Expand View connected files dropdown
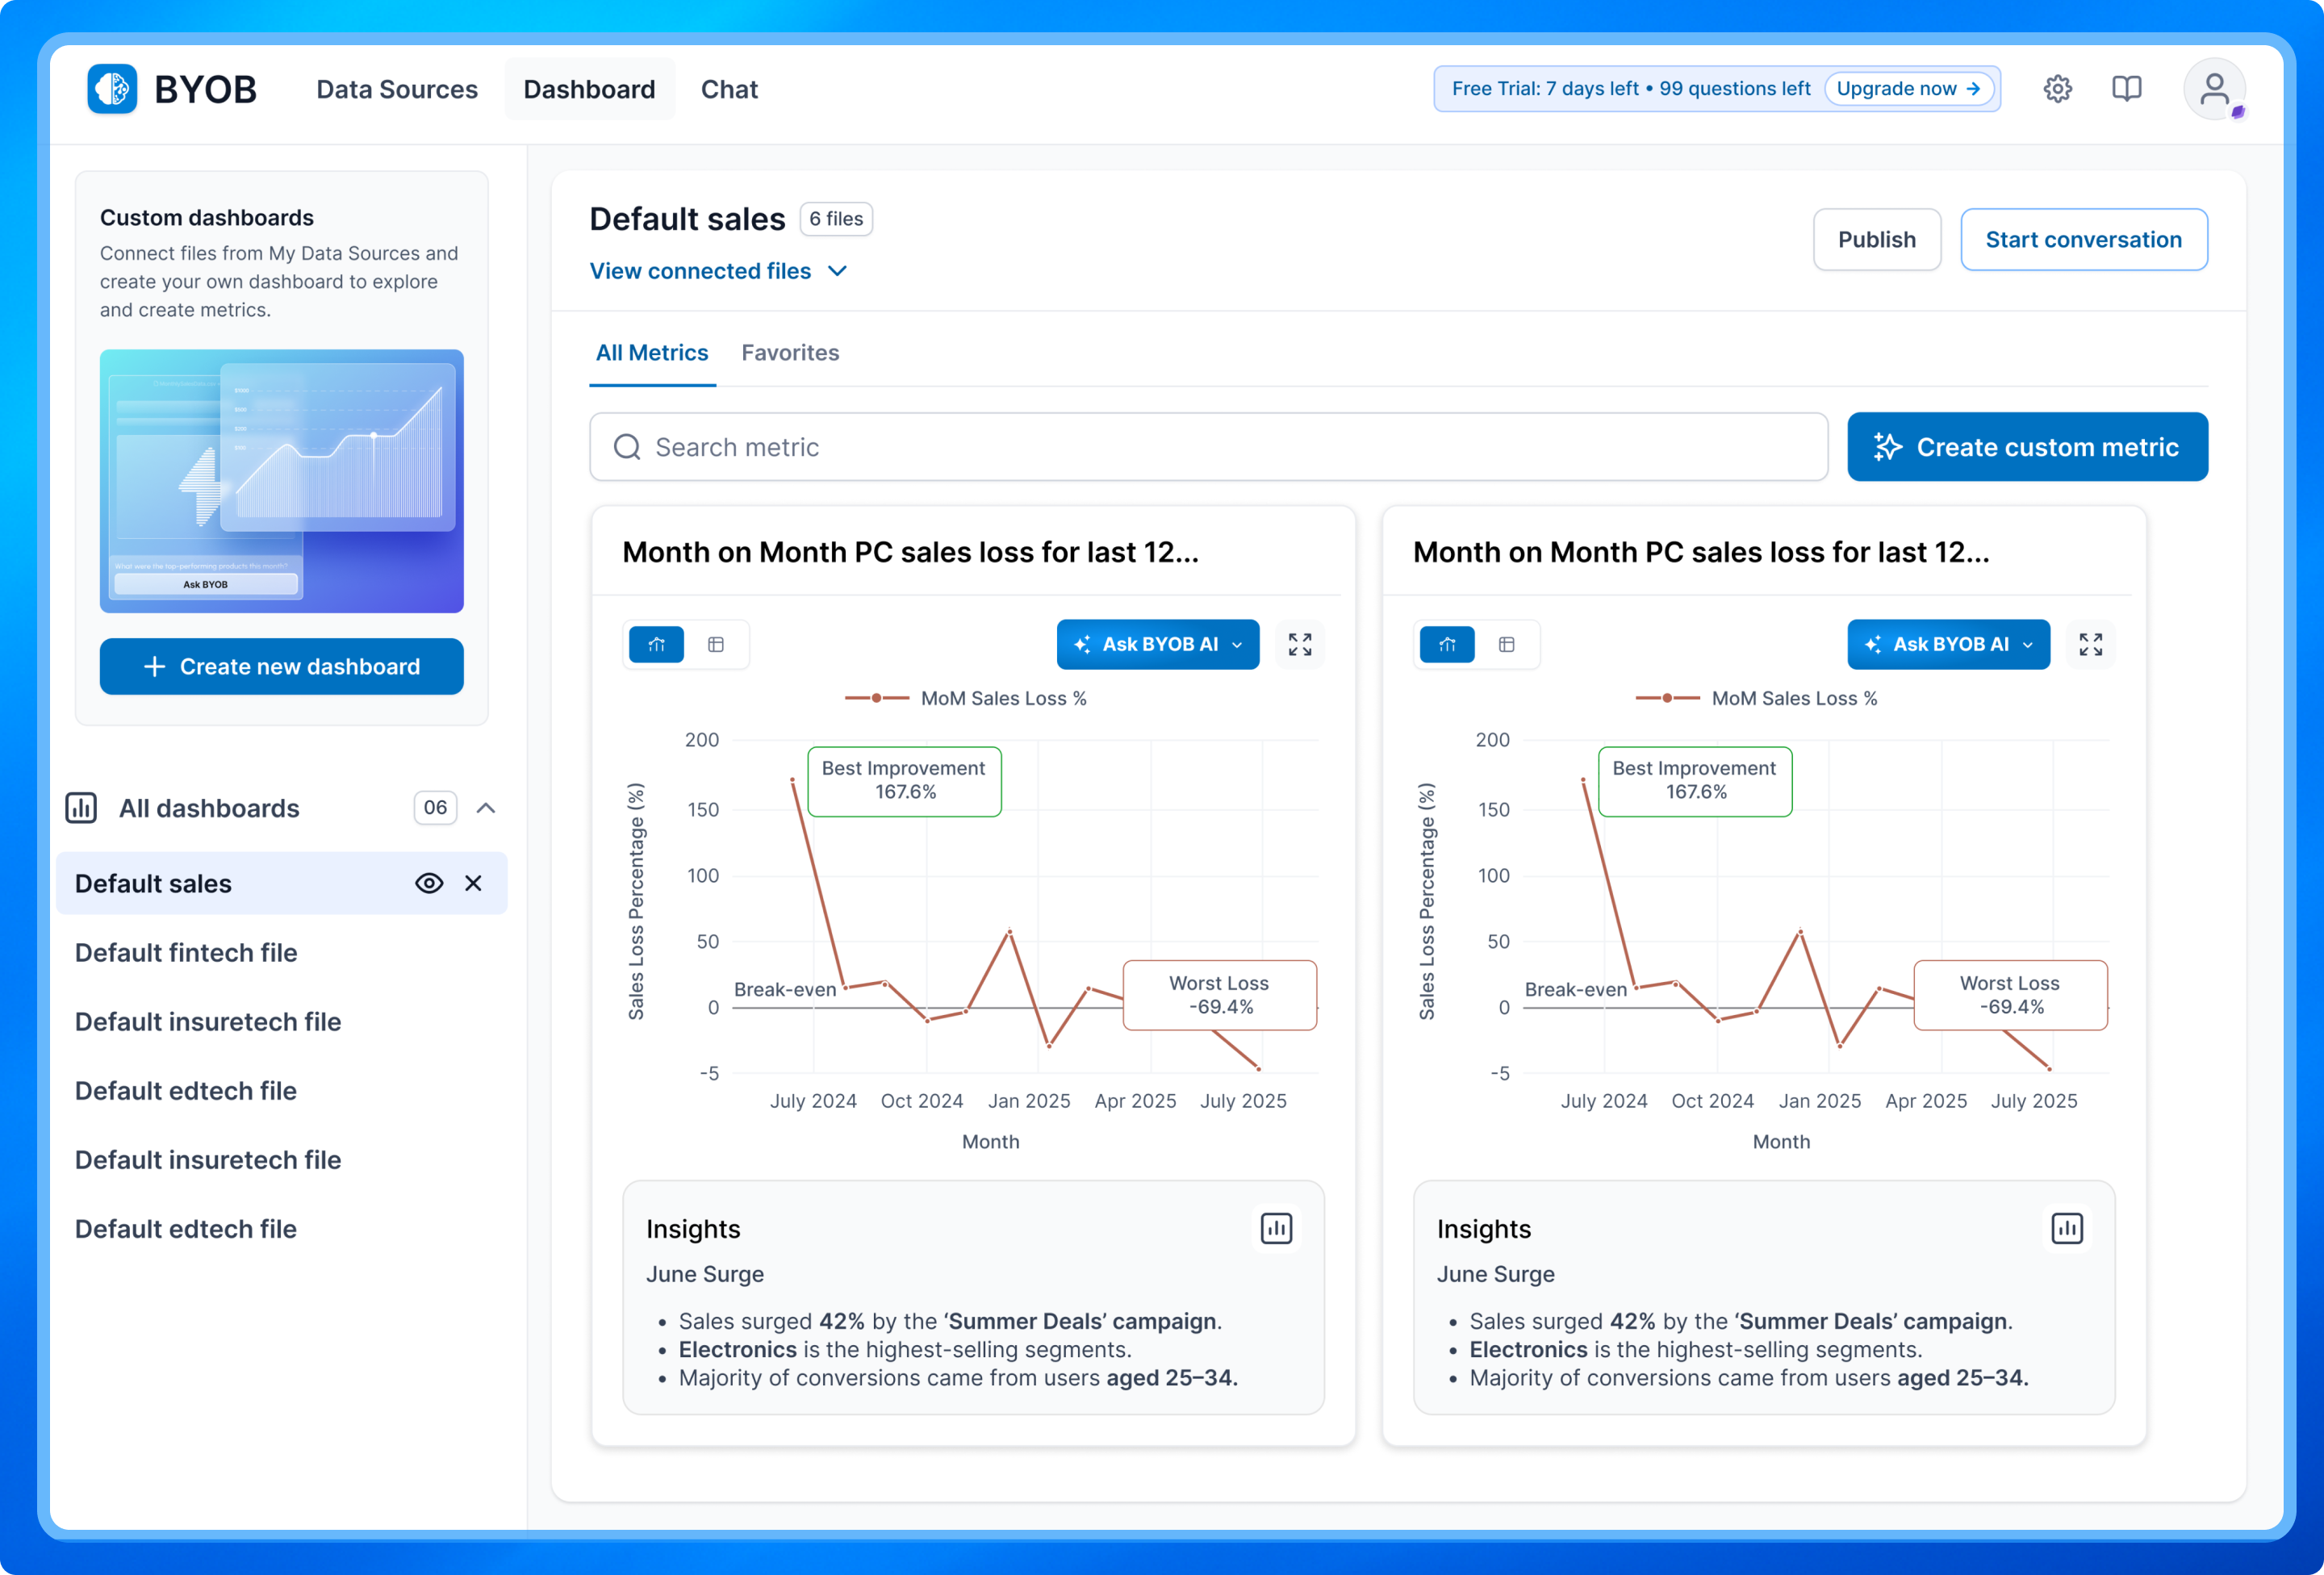 point(718,271)
